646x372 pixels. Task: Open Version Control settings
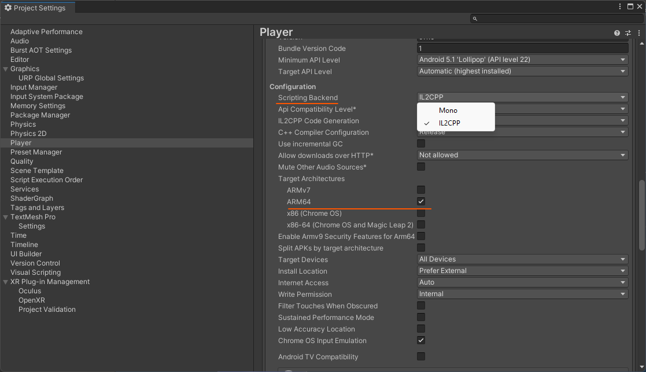pyautogui.click(x=35, y=263)
